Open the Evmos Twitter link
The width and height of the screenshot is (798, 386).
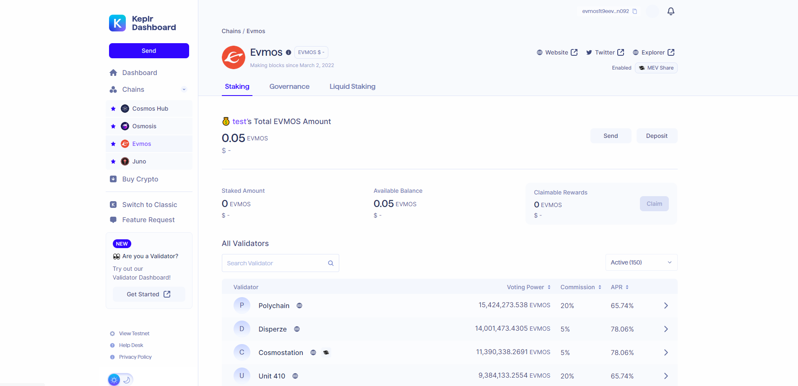tap(605, 52)
